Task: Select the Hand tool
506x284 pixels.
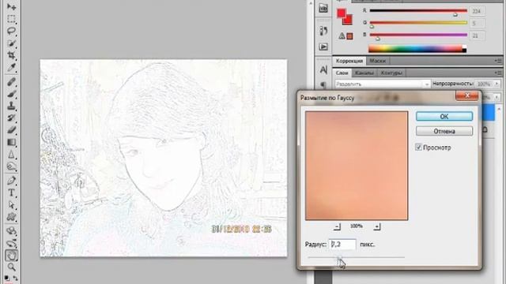Action: click(11, 256)
